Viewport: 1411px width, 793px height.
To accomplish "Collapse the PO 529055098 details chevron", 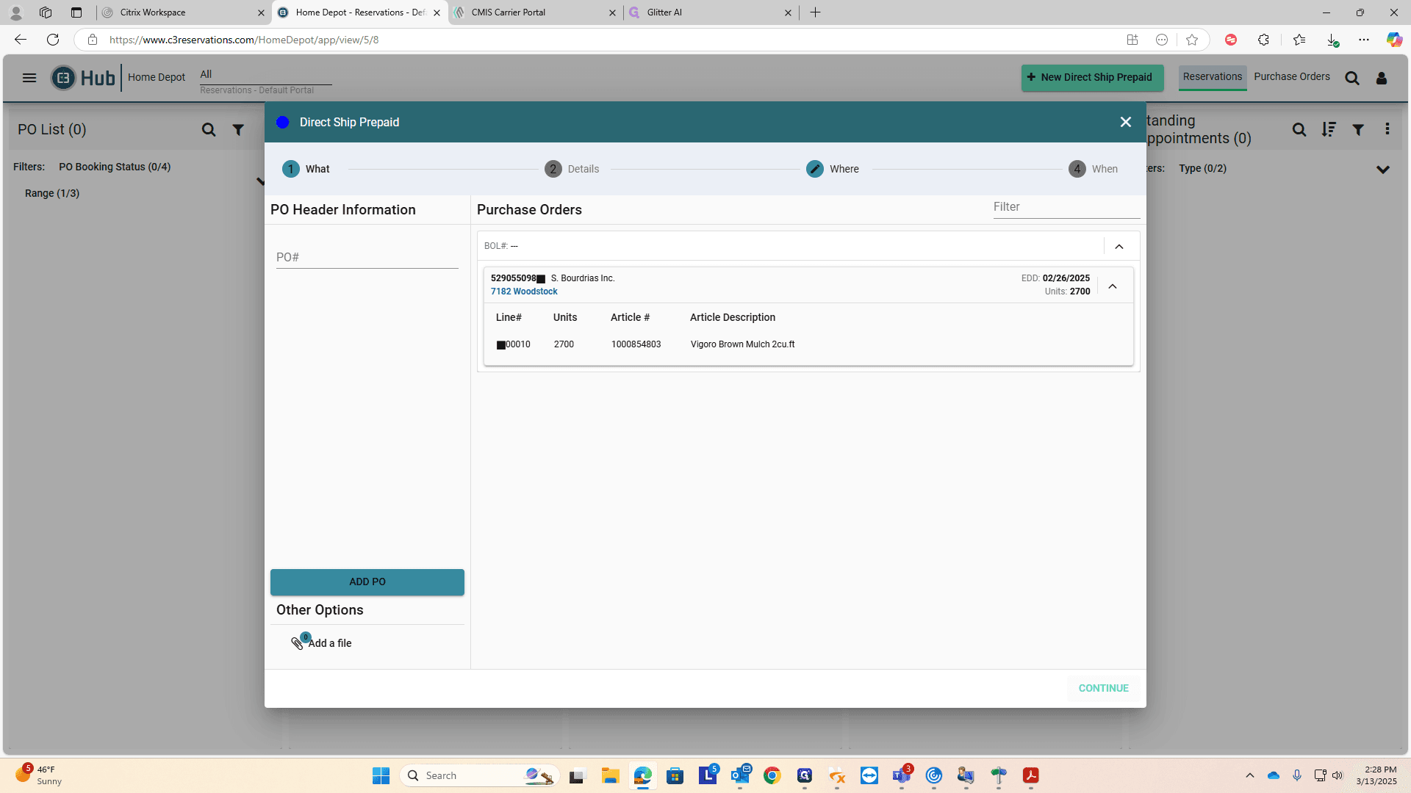I will pyautogui.click(x=1113, y=286).
